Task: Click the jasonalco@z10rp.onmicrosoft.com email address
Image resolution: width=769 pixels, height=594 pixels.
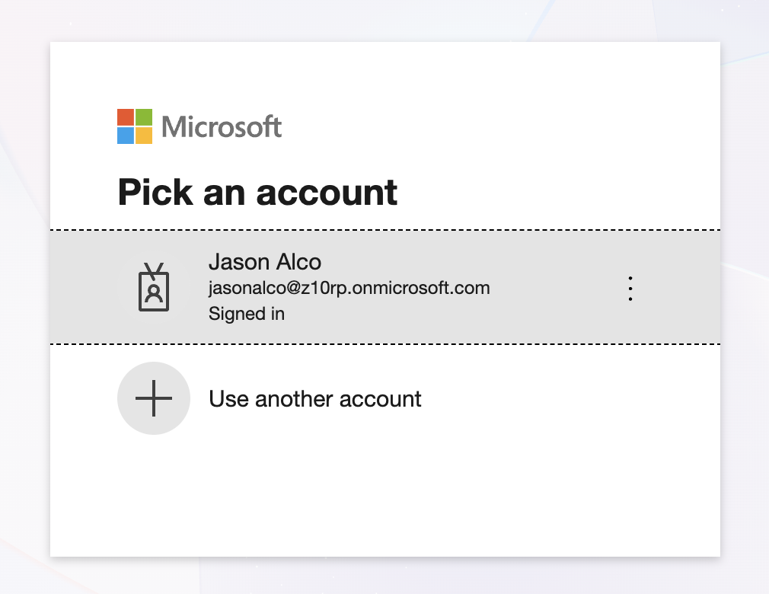Action: pos(349,288)
